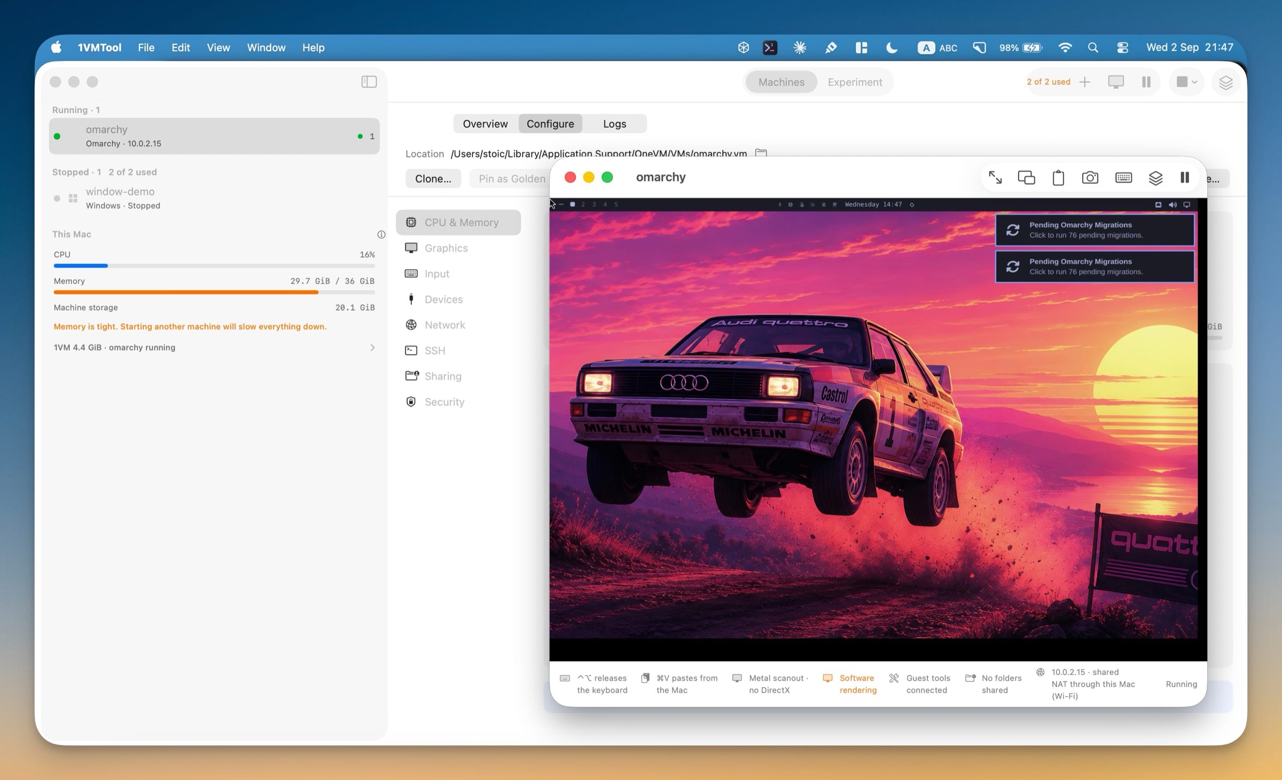1282x780 pixels.
Task: Open the File menu
Action: [146, 48]
